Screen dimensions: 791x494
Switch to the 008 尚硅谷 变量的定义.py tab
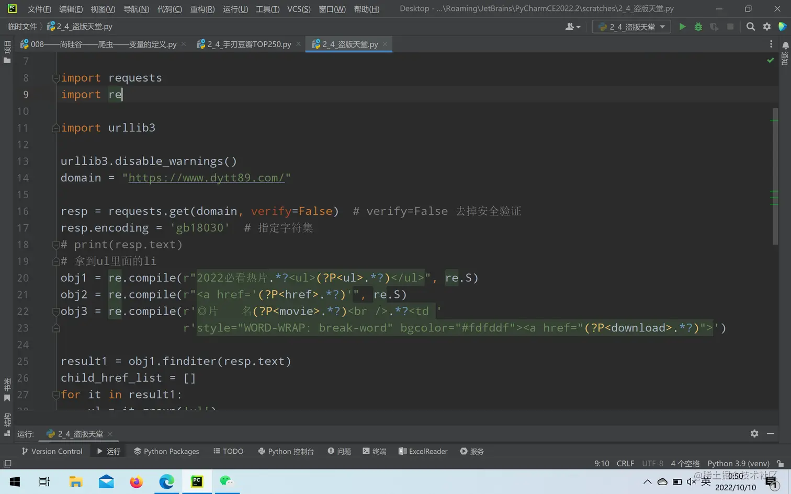click(x=103, y=44)
